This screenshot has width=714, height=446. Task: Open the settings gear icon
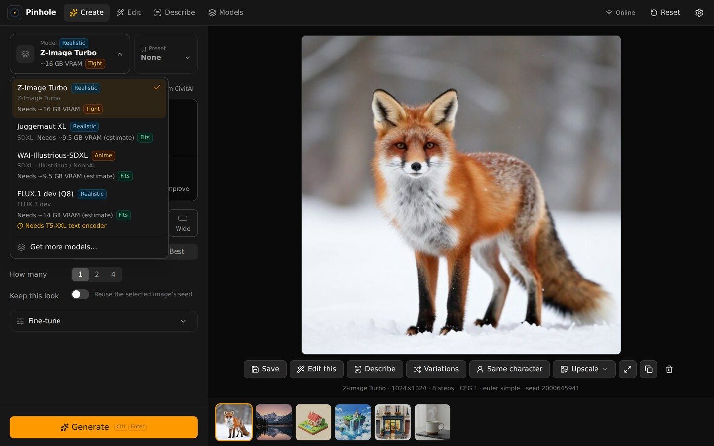tap(699, 13)
